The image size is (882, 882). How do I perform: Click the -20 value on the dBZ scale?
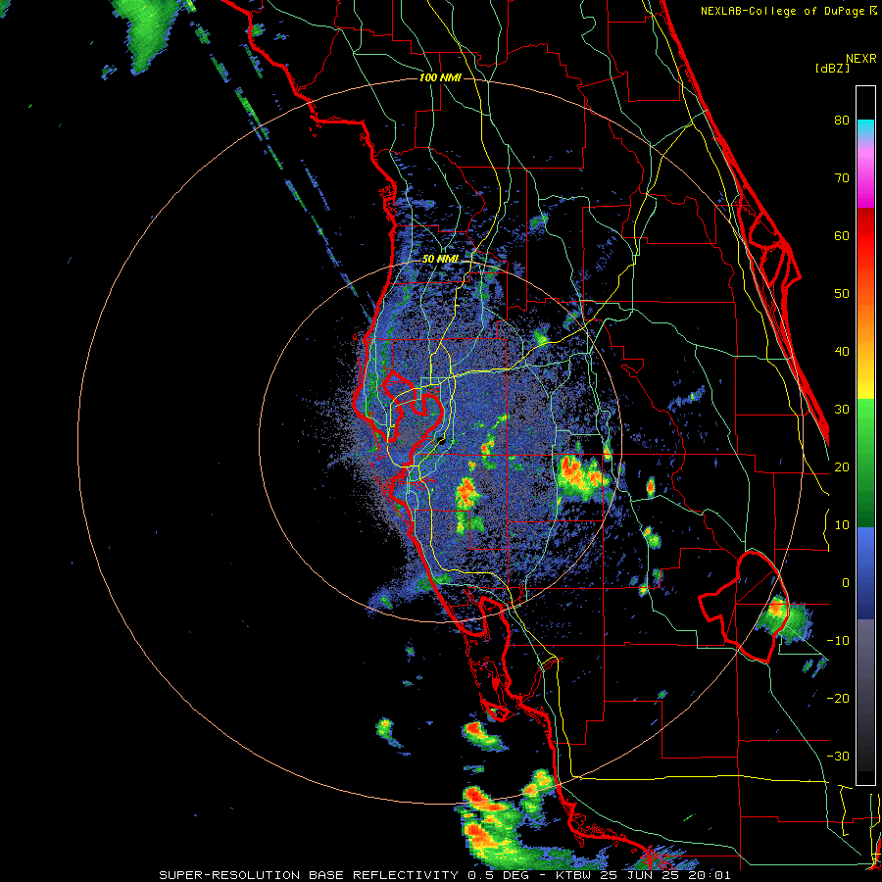point(838,699)
